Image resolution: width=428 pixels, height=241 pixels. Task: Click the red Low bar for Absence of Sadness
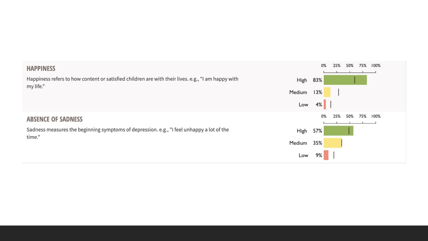[x=326, y=155]
